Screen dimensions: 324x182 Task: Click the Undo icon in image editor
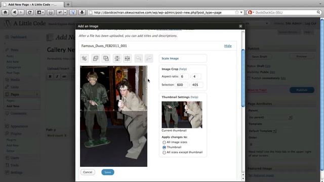[139, 59]
